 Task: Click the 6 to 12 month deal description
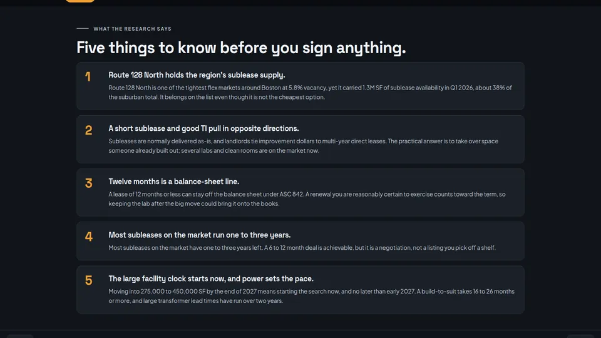pos(302,248)
